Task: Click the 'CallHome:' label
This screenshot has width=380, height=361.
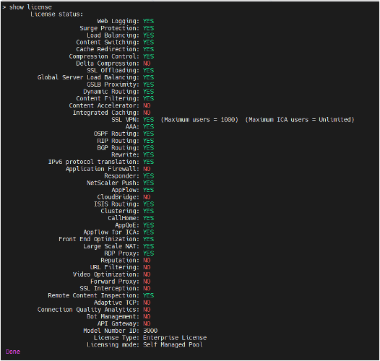Action: 124,218
